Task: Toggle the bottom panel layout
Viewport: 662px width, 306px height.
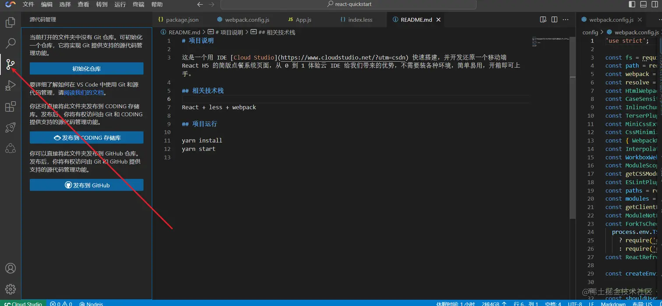Action: click(x=643, y=4)
